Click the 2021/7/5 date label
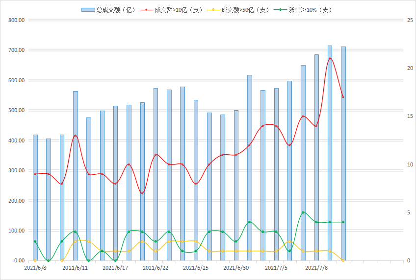The width and height of the screenshot is (416, 280). [276, 268]
